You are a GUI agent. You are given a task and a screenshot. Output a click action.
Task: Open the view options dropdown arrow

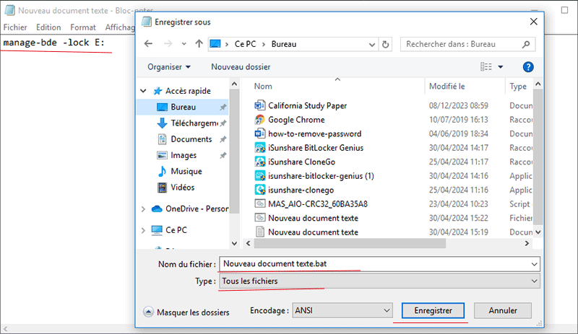501,67
